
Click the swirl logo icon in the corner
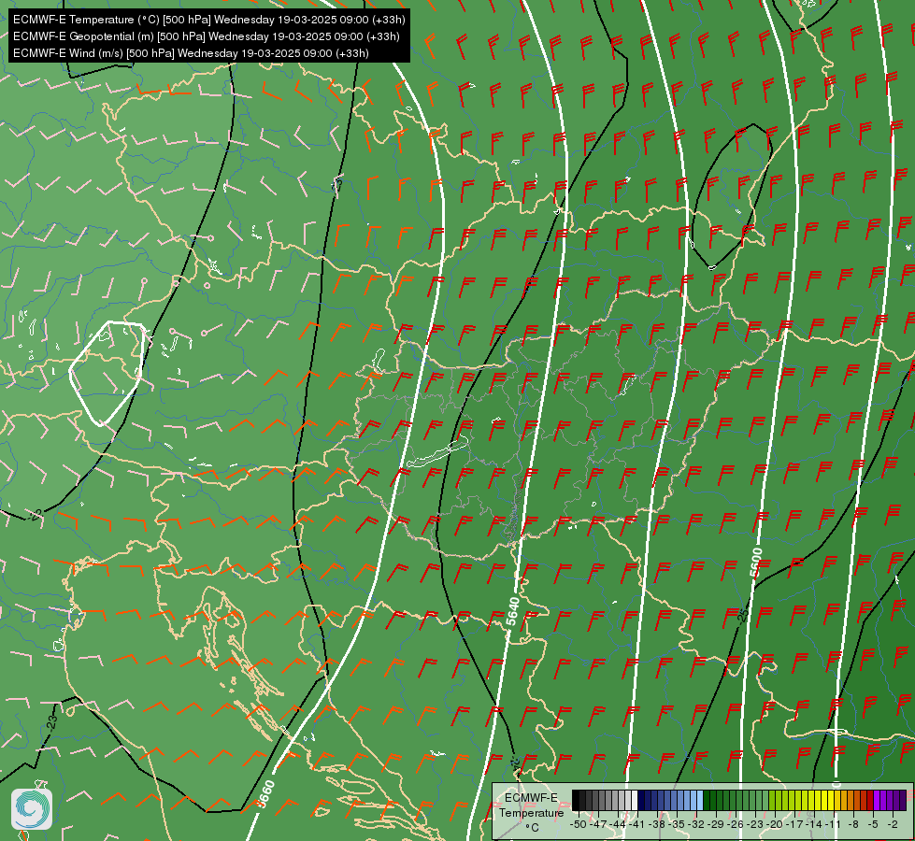(x=32, y=808)
